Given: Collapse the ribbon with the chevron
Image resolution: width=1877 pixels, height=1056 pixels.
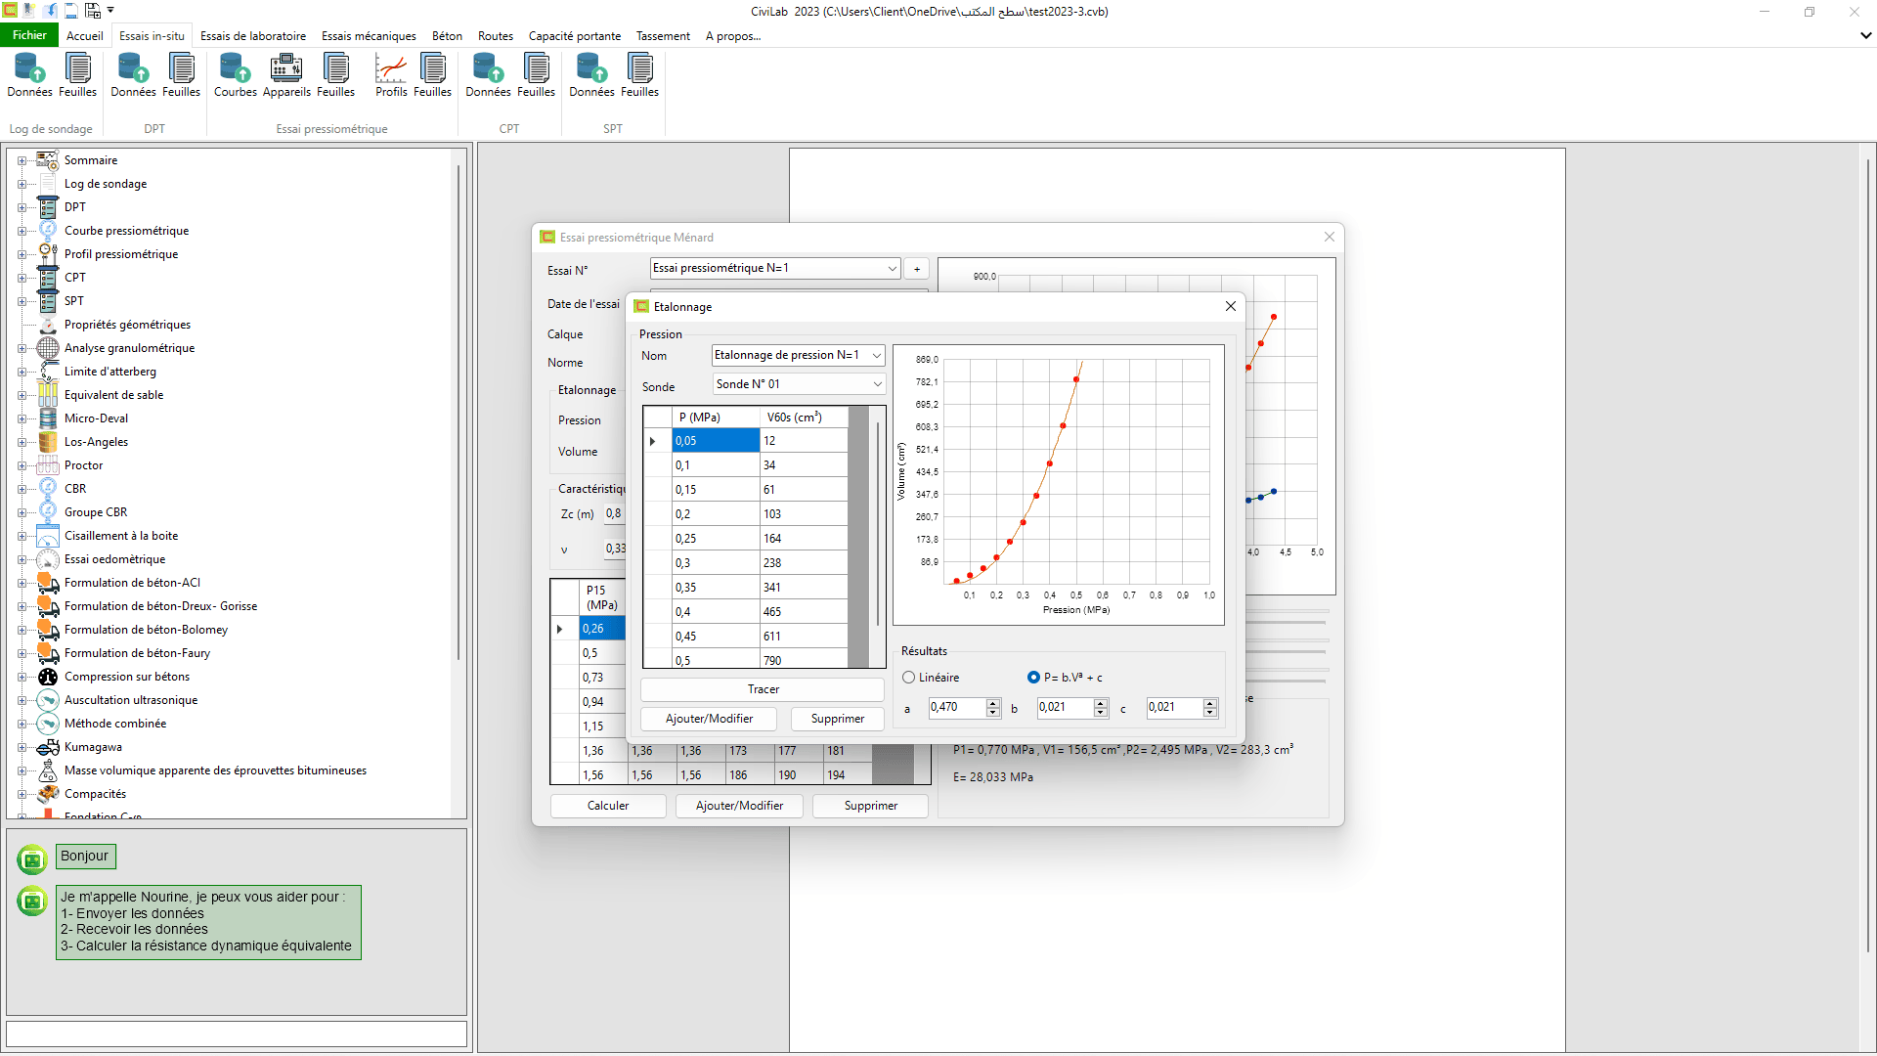Looking at the screenshot, I should coord(1865,35).
